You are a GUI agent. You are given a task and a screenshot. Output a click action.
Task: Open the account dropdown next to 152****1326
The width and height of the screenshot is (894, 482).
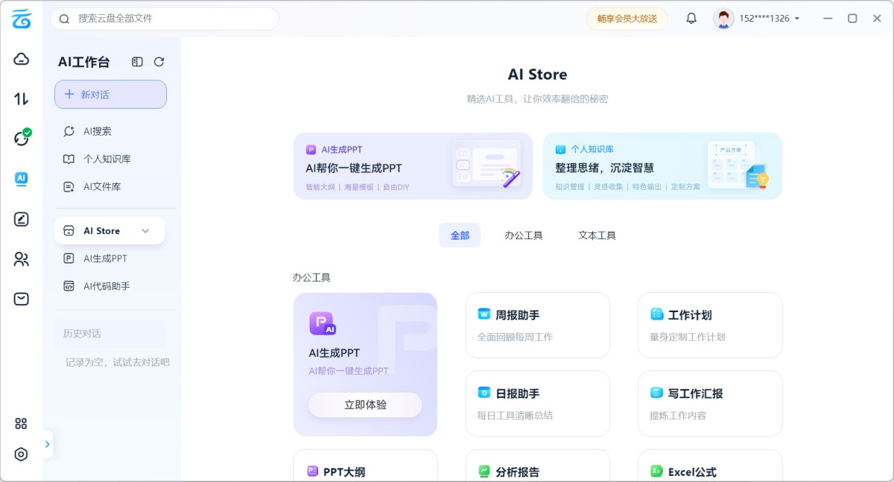click(x=799, y=18)
